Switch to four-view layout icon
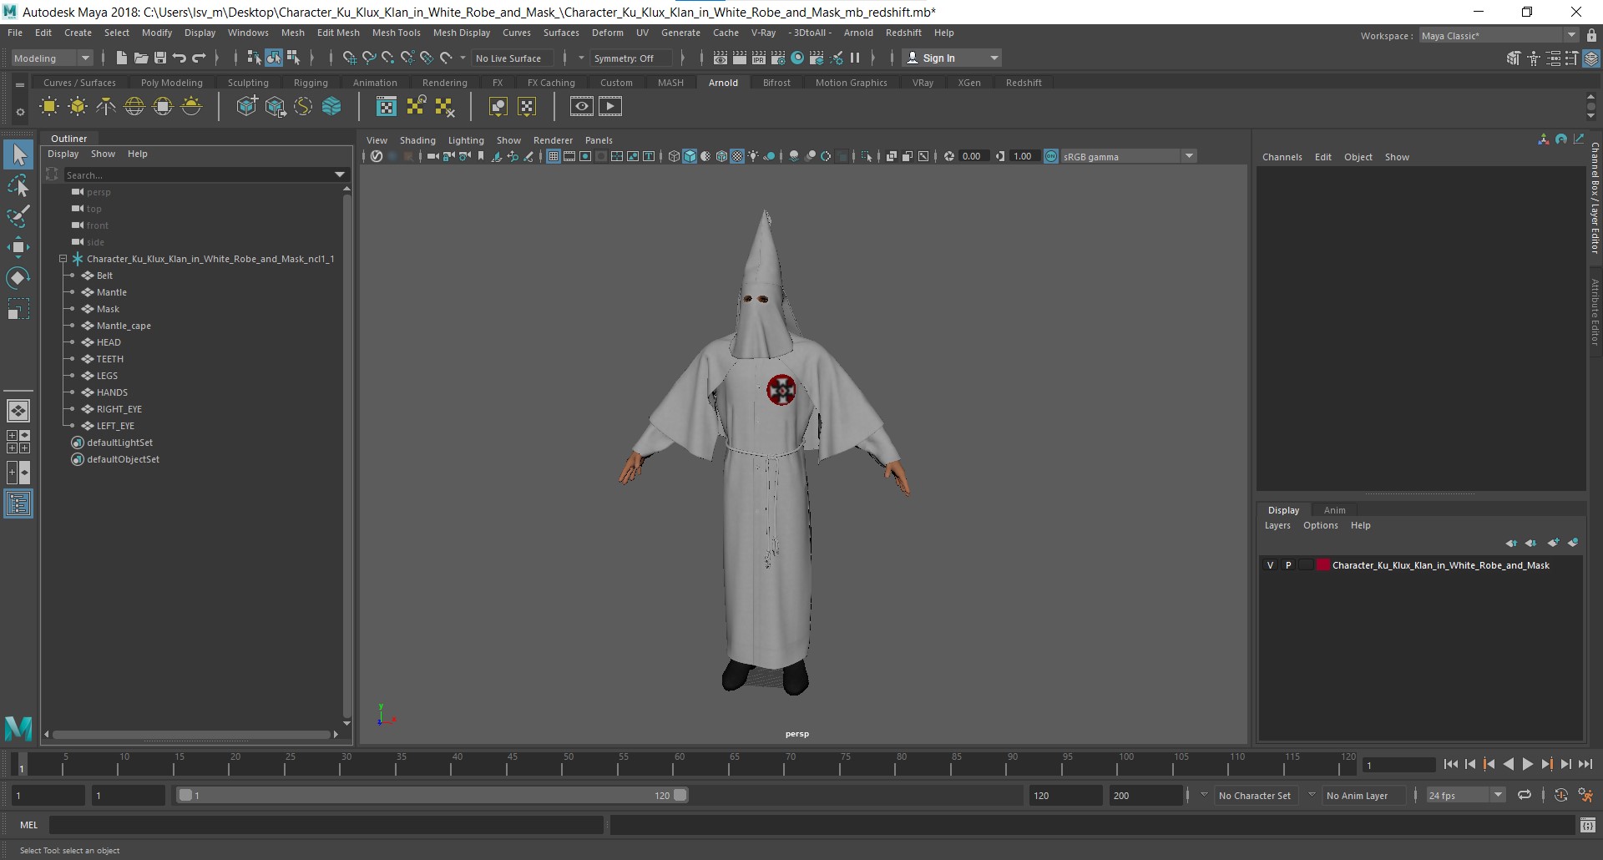 tap(18, 442)
